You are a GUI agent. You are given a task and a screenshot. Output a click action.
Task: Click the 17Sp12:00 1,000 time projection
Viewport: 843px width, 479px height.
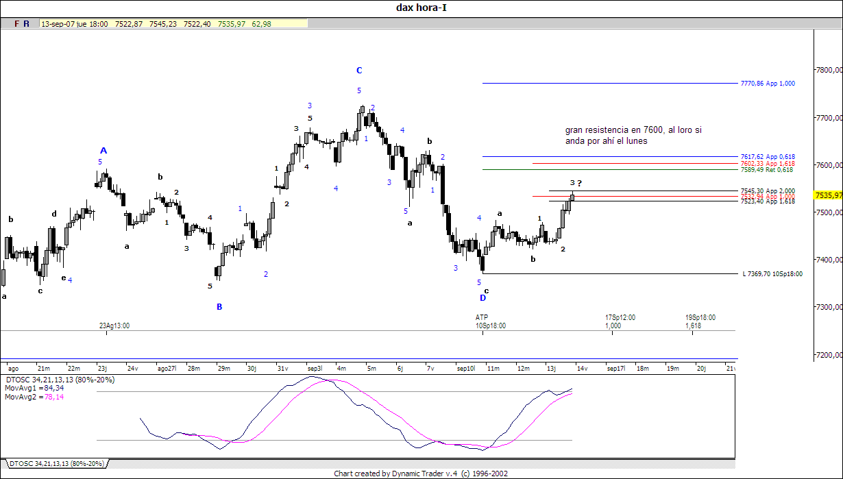point(620,322)
